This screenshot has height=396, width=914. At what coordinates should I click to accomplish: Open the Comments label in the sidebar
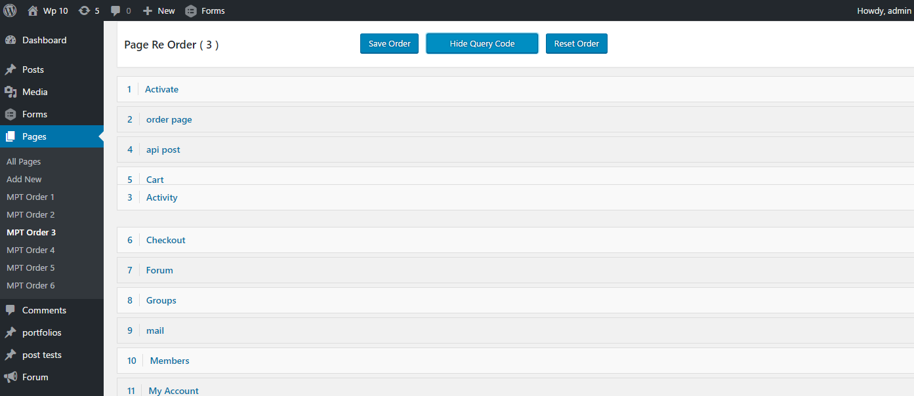(44, 310)
